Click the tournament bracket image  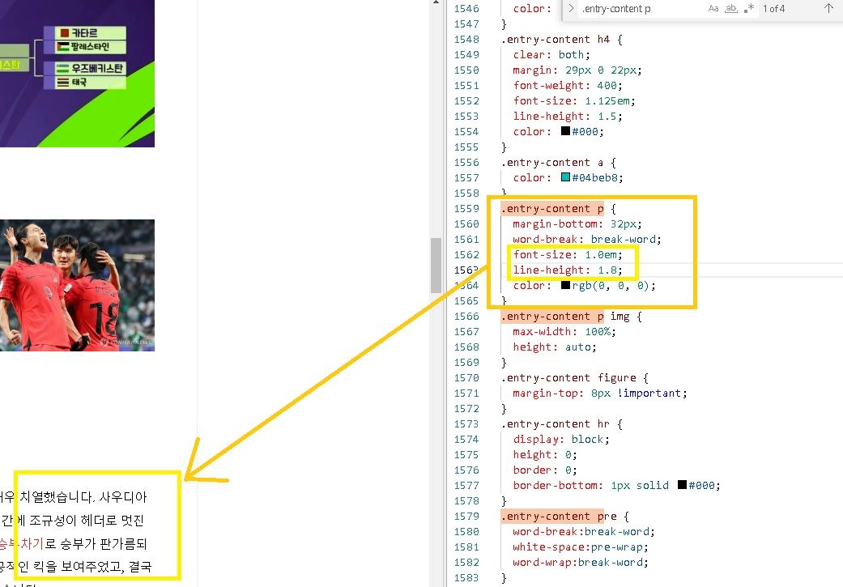(78, 74)
